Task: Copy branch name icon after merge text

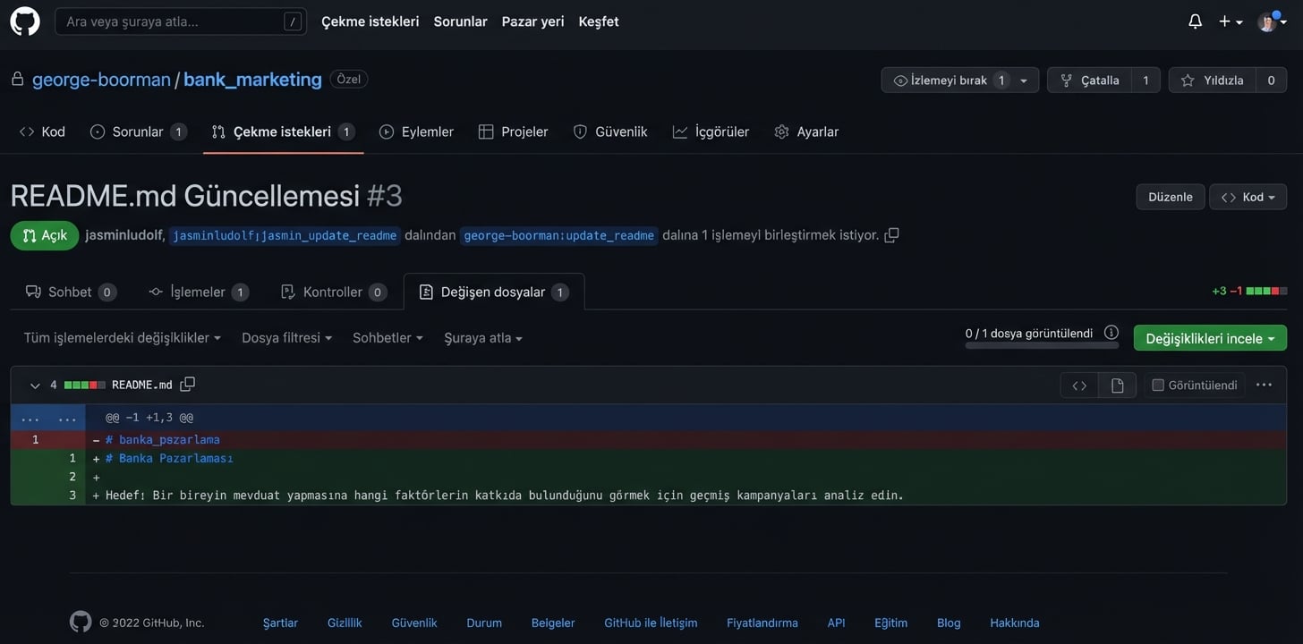Action: point(891,235)
